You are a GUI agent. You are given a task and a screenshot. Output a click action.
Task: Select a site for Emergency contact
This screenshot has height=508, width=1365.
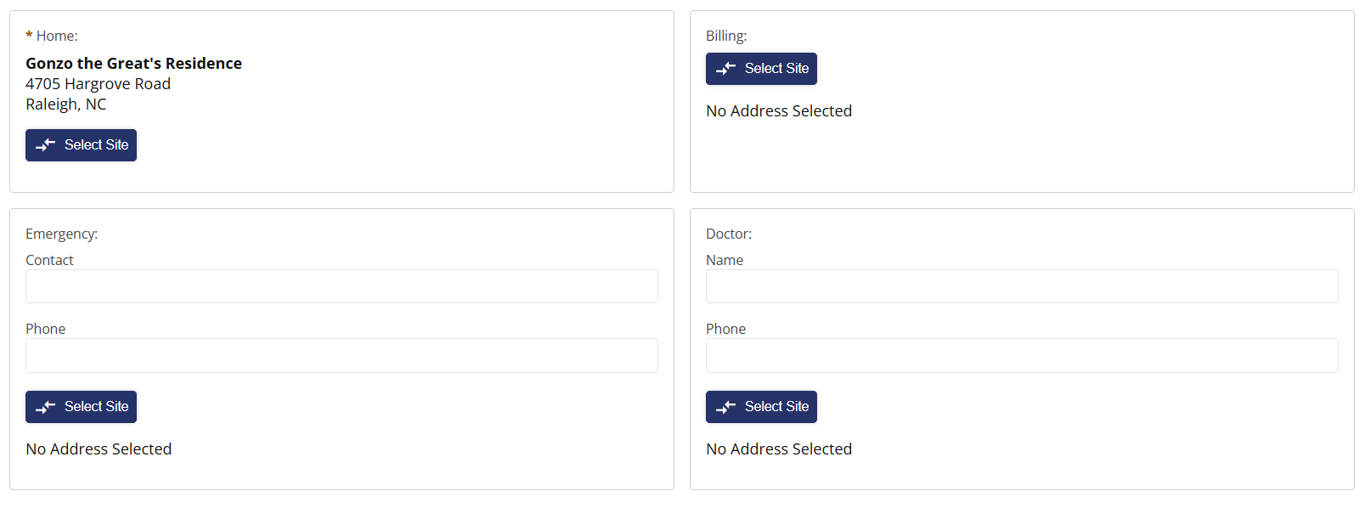[81, 407]
